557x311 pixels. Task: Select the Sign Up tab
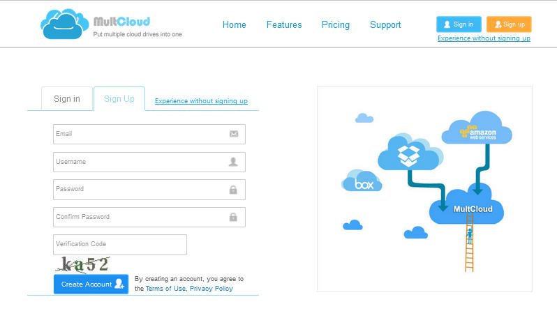click(119, 99)
